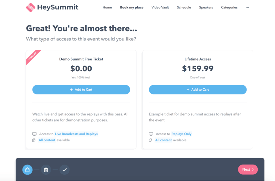Open the Home navigation item

(x=107, y=8)
